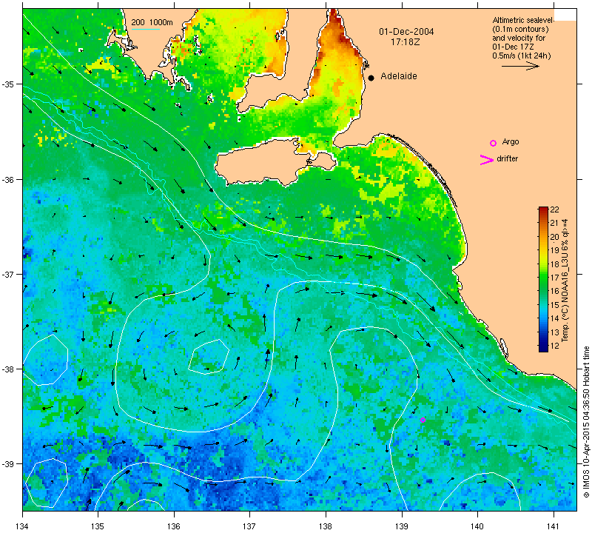The height and width of the screenshot is (533, 592).
Task: Click the 'Altimetric sealevel' legend text
Action: coord(523,21)
